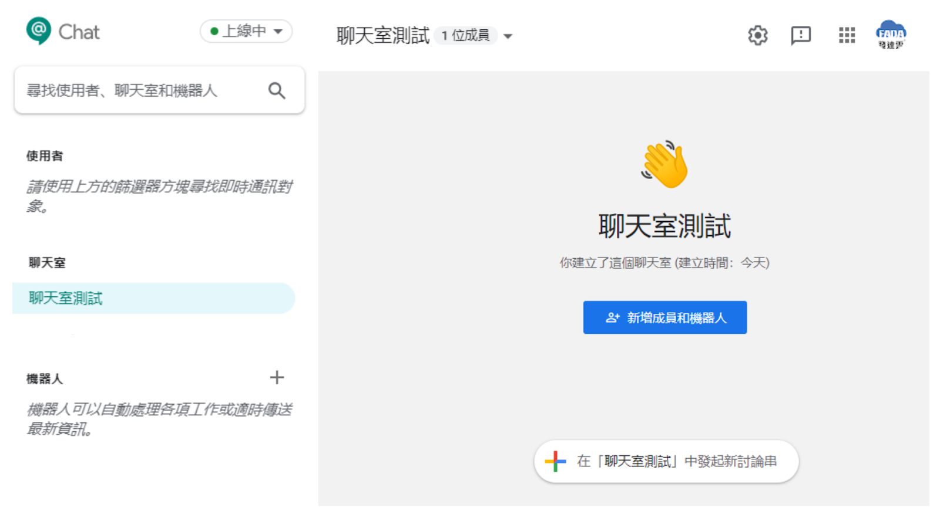Click the 聊天室測試 room title in header
Image resolution: width=940 pixels, height=528 pixels.
point(383,36)
